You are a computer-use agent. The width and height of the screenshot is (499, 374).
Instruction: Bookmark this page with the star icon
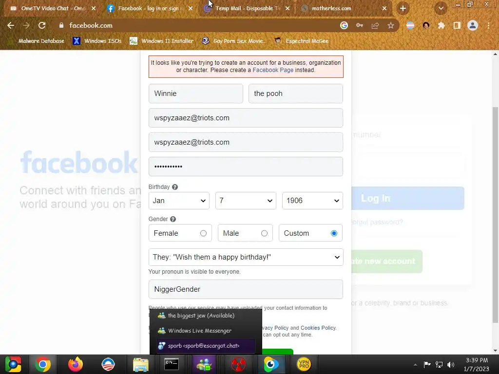pos(391,25)
